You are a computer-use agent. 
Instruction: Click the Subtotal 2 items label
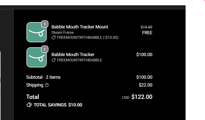point(43,77)
